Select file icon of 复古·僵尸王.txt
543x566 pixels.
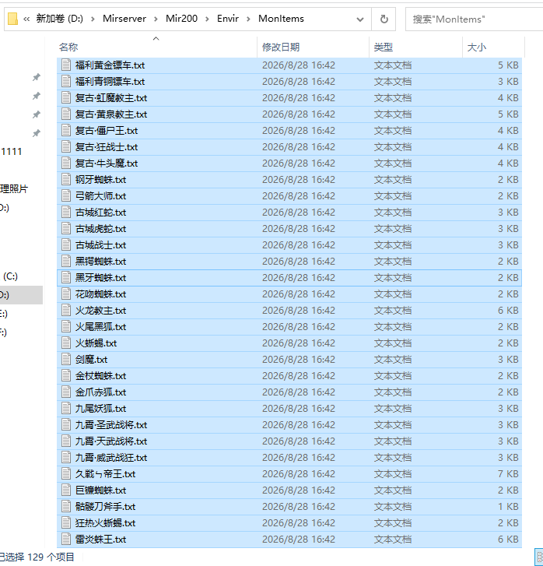coord(66,130)
